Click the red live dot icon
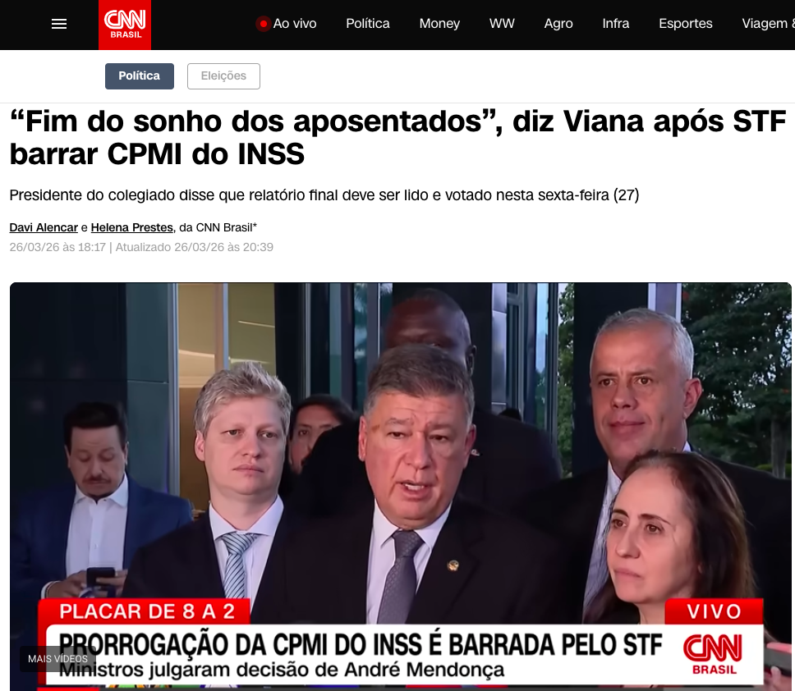795x691 pixels. [x=263, y=24]
